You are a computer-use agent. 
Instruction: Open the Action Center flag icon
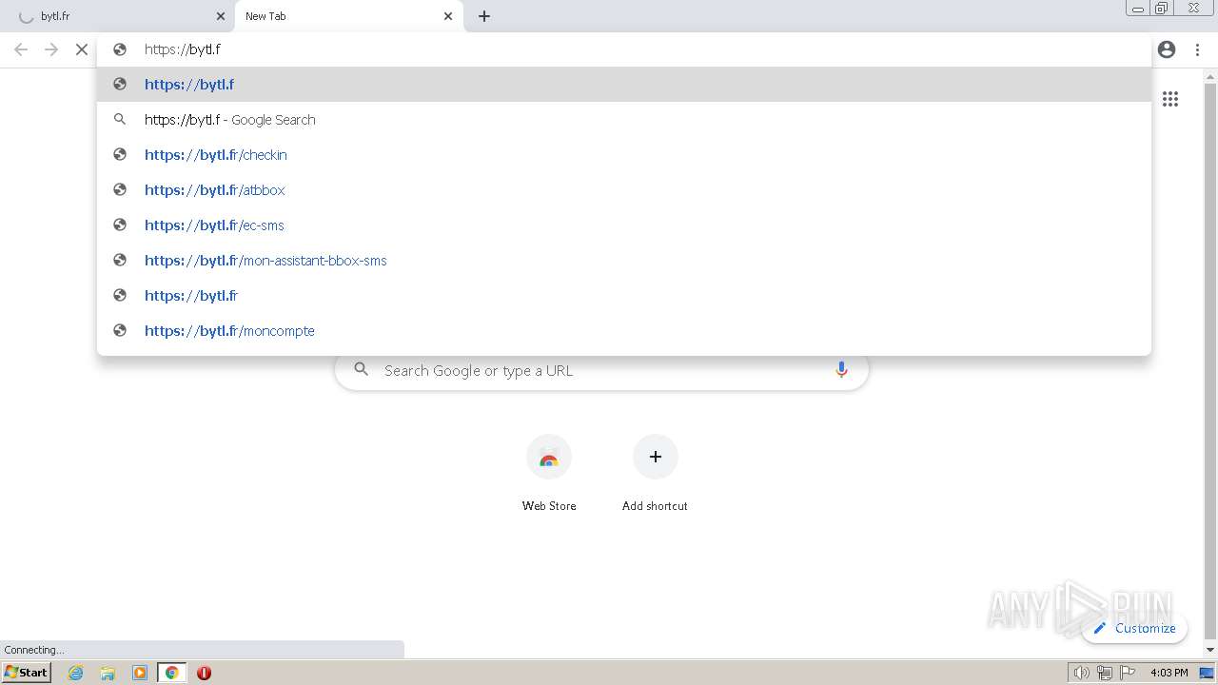(x=1128, y=673)
